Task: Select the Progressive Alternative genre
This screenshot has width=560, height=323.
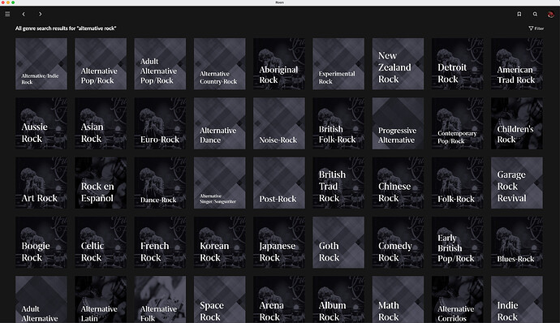Action: pyautogui.click(x=398, y=123)
